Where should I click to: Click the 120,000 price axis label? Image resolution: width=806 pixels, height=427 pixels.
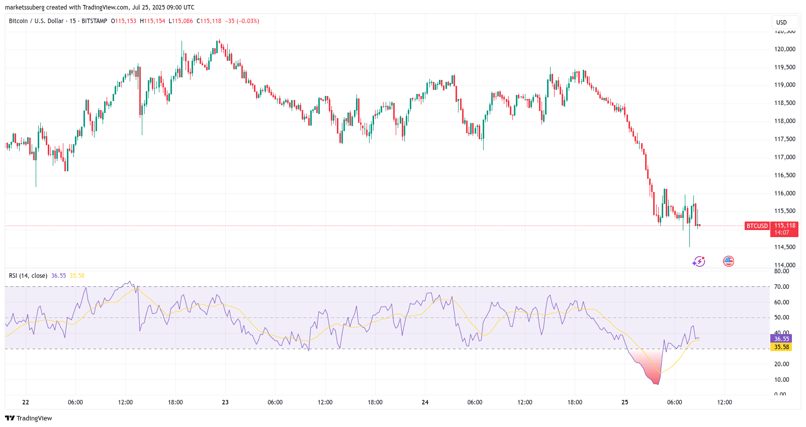[x=784, y=49]
